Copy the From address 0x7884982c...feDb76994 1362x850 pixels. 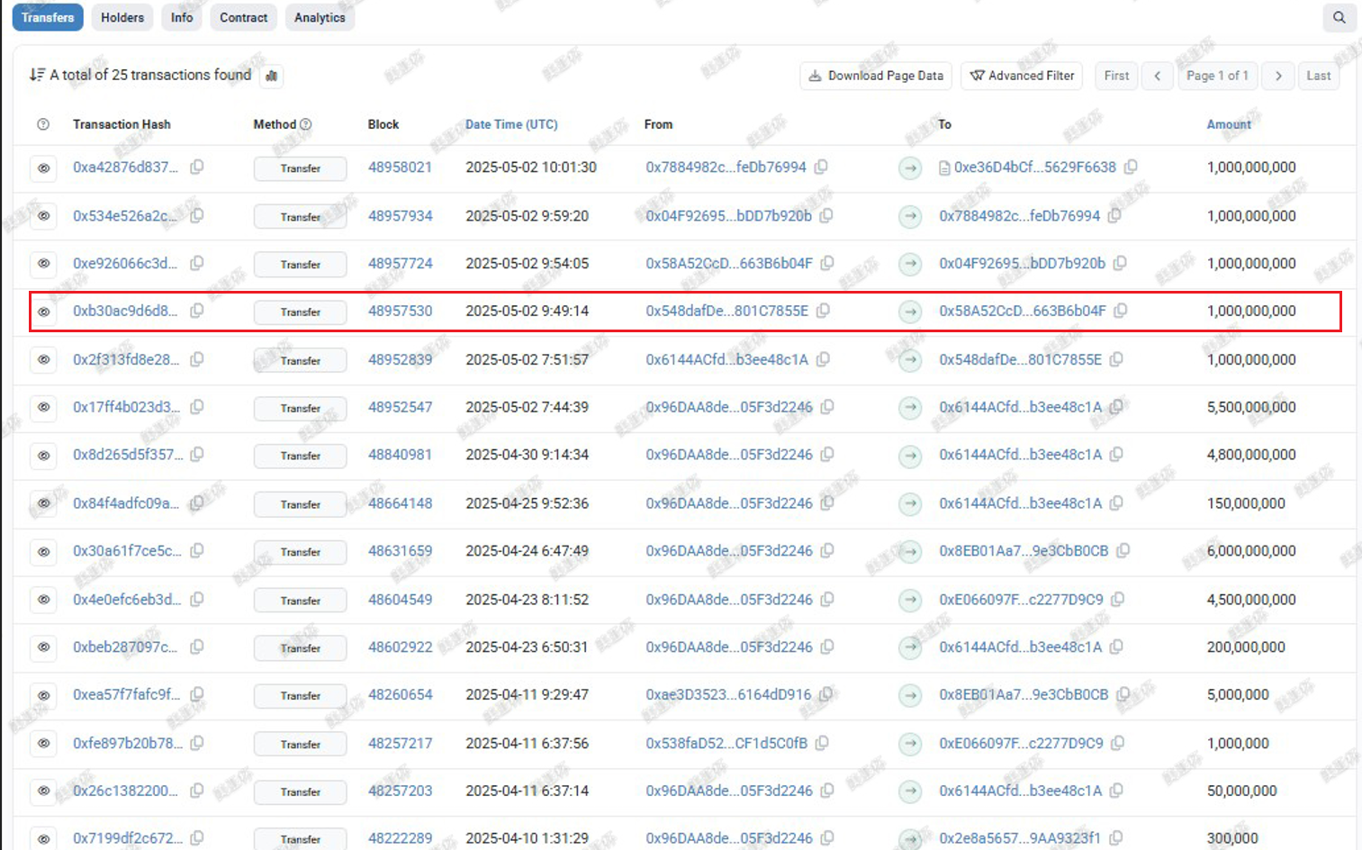pos(821,167)
